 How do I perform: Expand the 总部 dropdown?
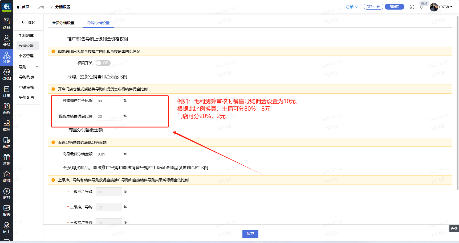click(352, 7)
